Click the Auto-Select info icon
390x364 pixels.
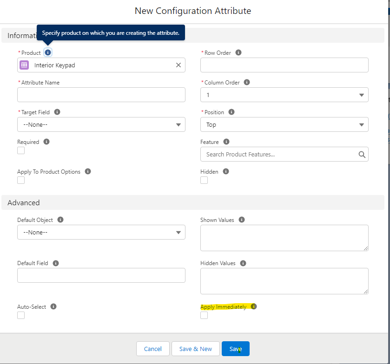pyautogui.click(x=53, y=306)
